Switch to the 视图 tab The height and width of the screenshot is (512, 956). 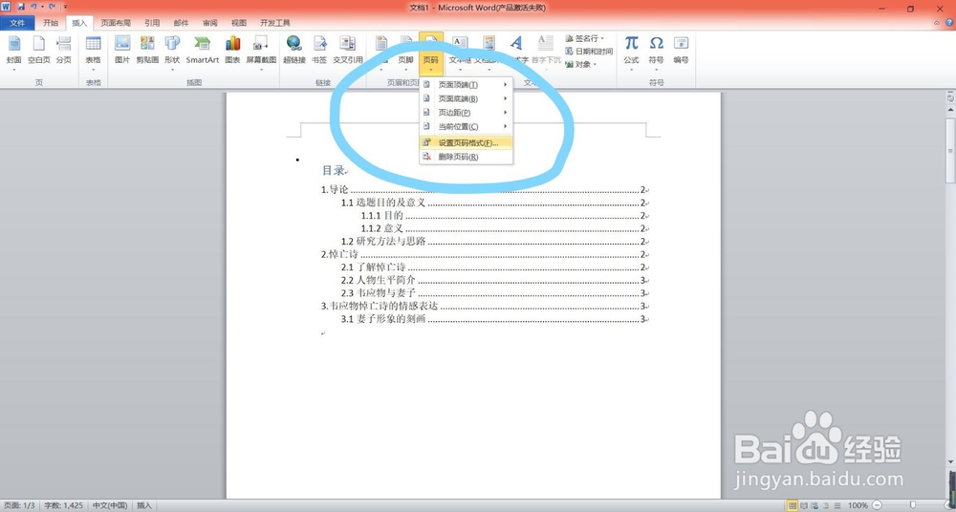click(239, 23)
